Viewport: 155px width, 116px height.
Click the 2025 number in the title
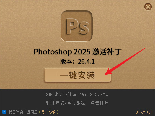coord(82,52)
